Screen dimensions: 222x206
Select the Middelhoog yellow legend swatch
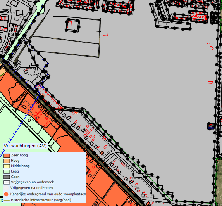coord(7,166)
